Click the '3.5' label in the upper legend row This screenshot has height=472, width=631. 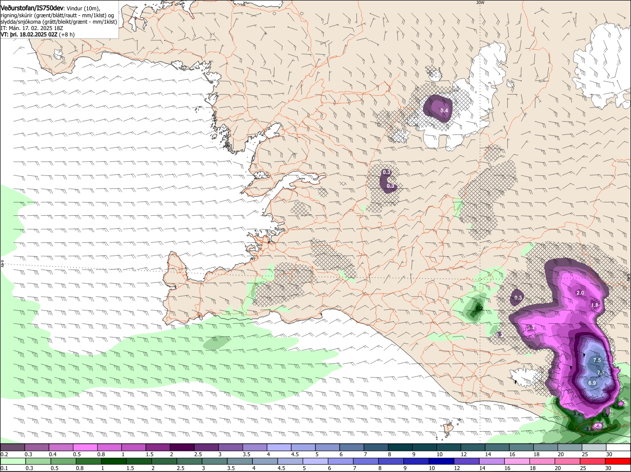tap(246, 454)
